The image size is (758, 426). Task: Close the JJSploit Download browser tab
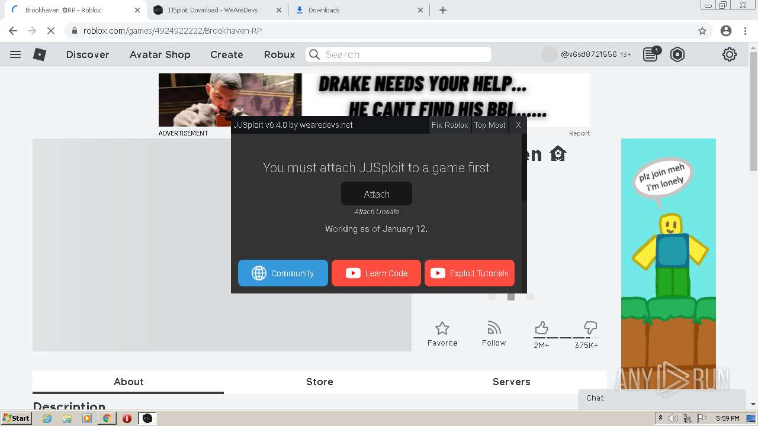[279, 10]
